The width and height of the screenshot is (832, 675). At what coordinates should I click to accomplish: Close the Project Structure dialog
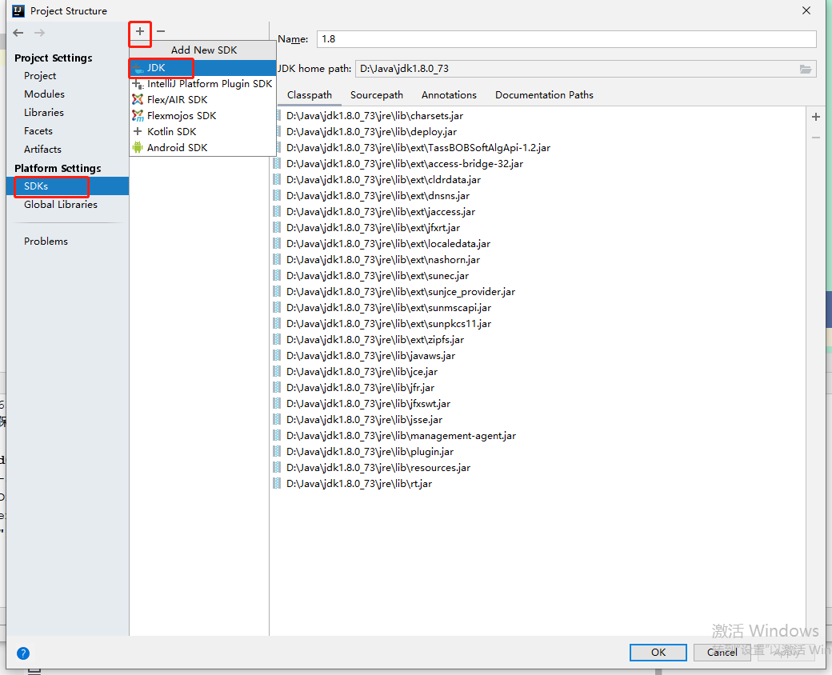point(806,10)
